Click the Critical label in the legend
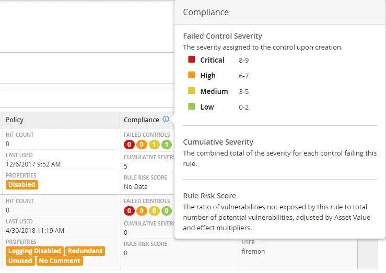The image size is (386, 273). 212,60
